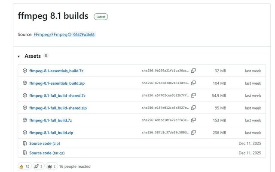Toggle the eyes reaction

pyautogui.click(x=52, y=166)
